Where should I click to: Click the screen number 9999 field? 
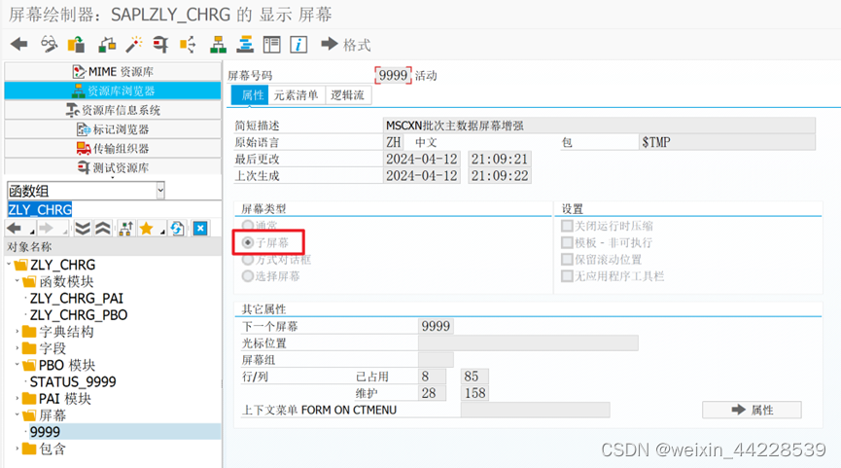coord(393,75)
